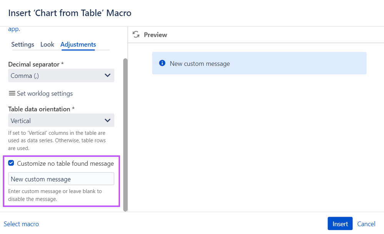Open the Decimal separator dropdown

tap(61, 76)
